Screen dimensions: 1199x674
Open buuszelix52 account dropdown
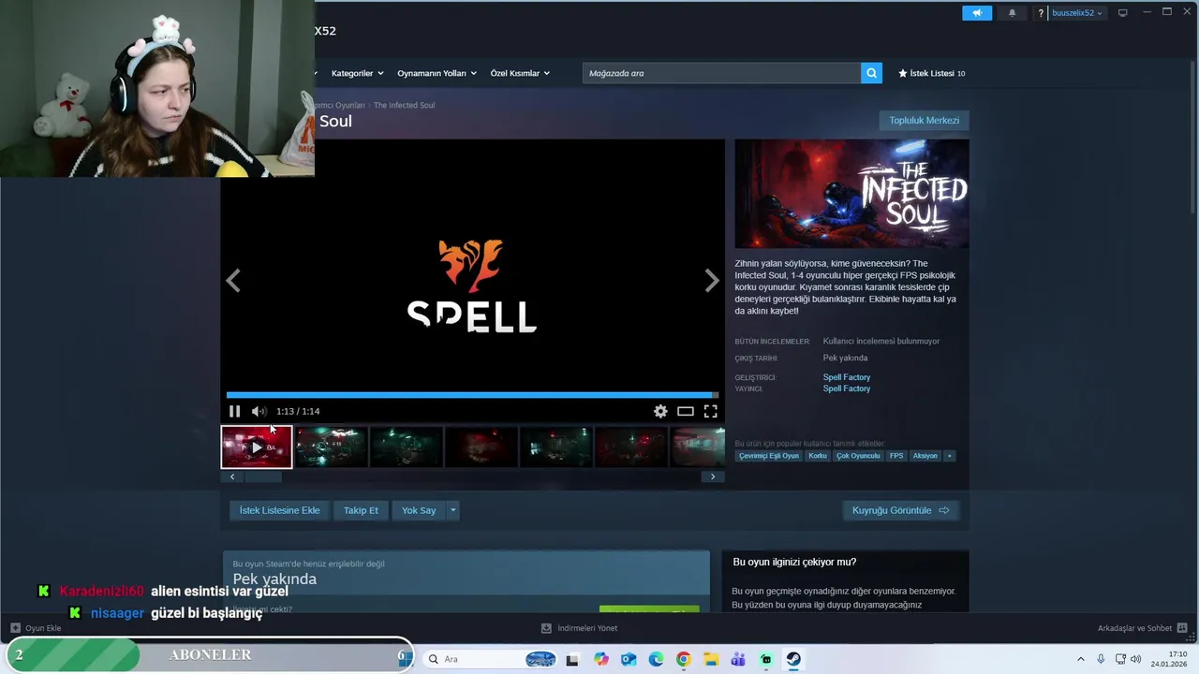(1077, 13)
